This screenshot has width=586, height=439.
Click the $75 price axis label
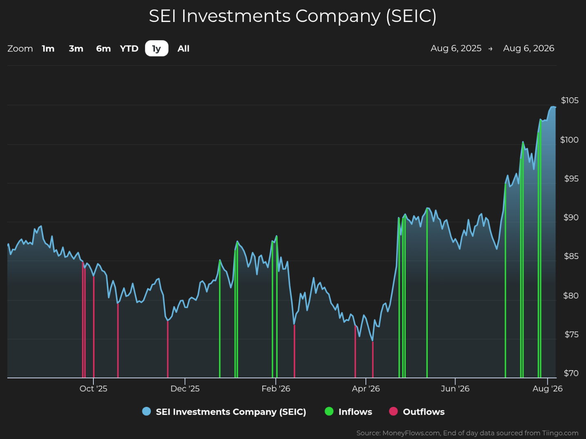pyautogui.click(x=571, y=334)
